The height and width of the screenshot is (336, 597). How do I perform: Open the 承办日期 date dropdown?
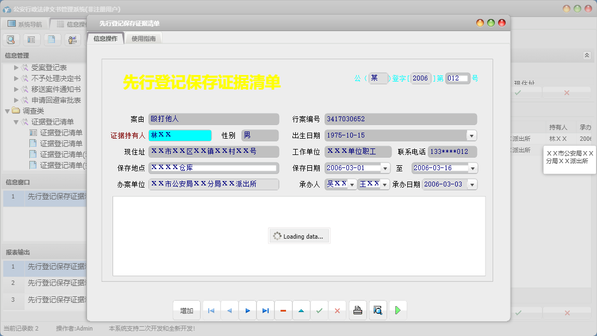coord(471,185)
